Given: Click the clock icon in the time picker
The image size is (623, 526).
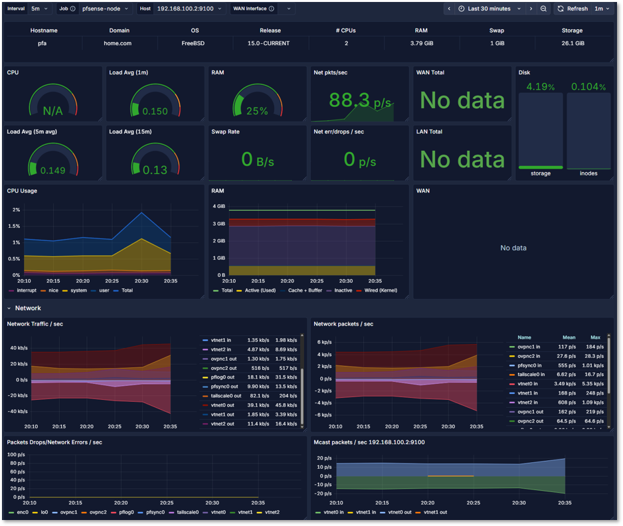Looking at the screenshot, I should 461,9.
